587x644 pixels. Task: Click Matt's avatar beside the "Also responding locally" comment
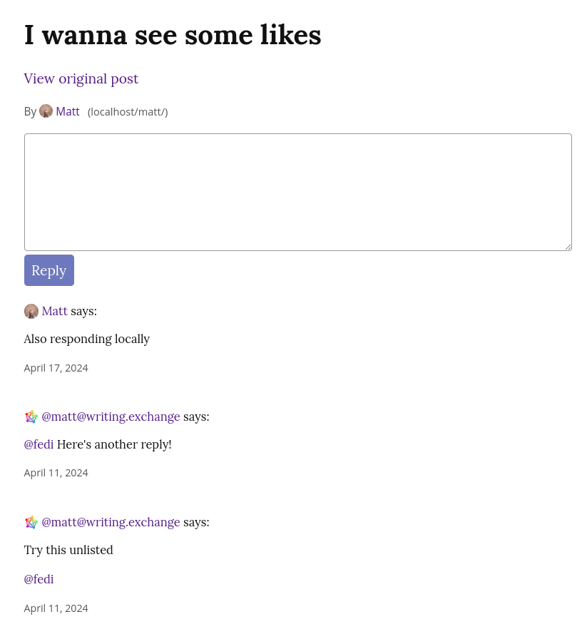point(31,311)
